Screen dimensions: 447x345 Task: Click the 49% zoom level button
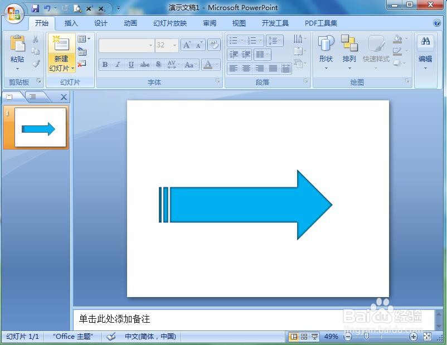(331, 337)
